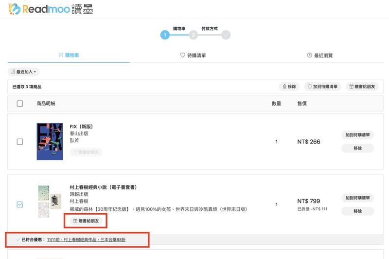Remove FIX（新版）from the cart
This screenshot has height=259, width=389.
[357, 148]
